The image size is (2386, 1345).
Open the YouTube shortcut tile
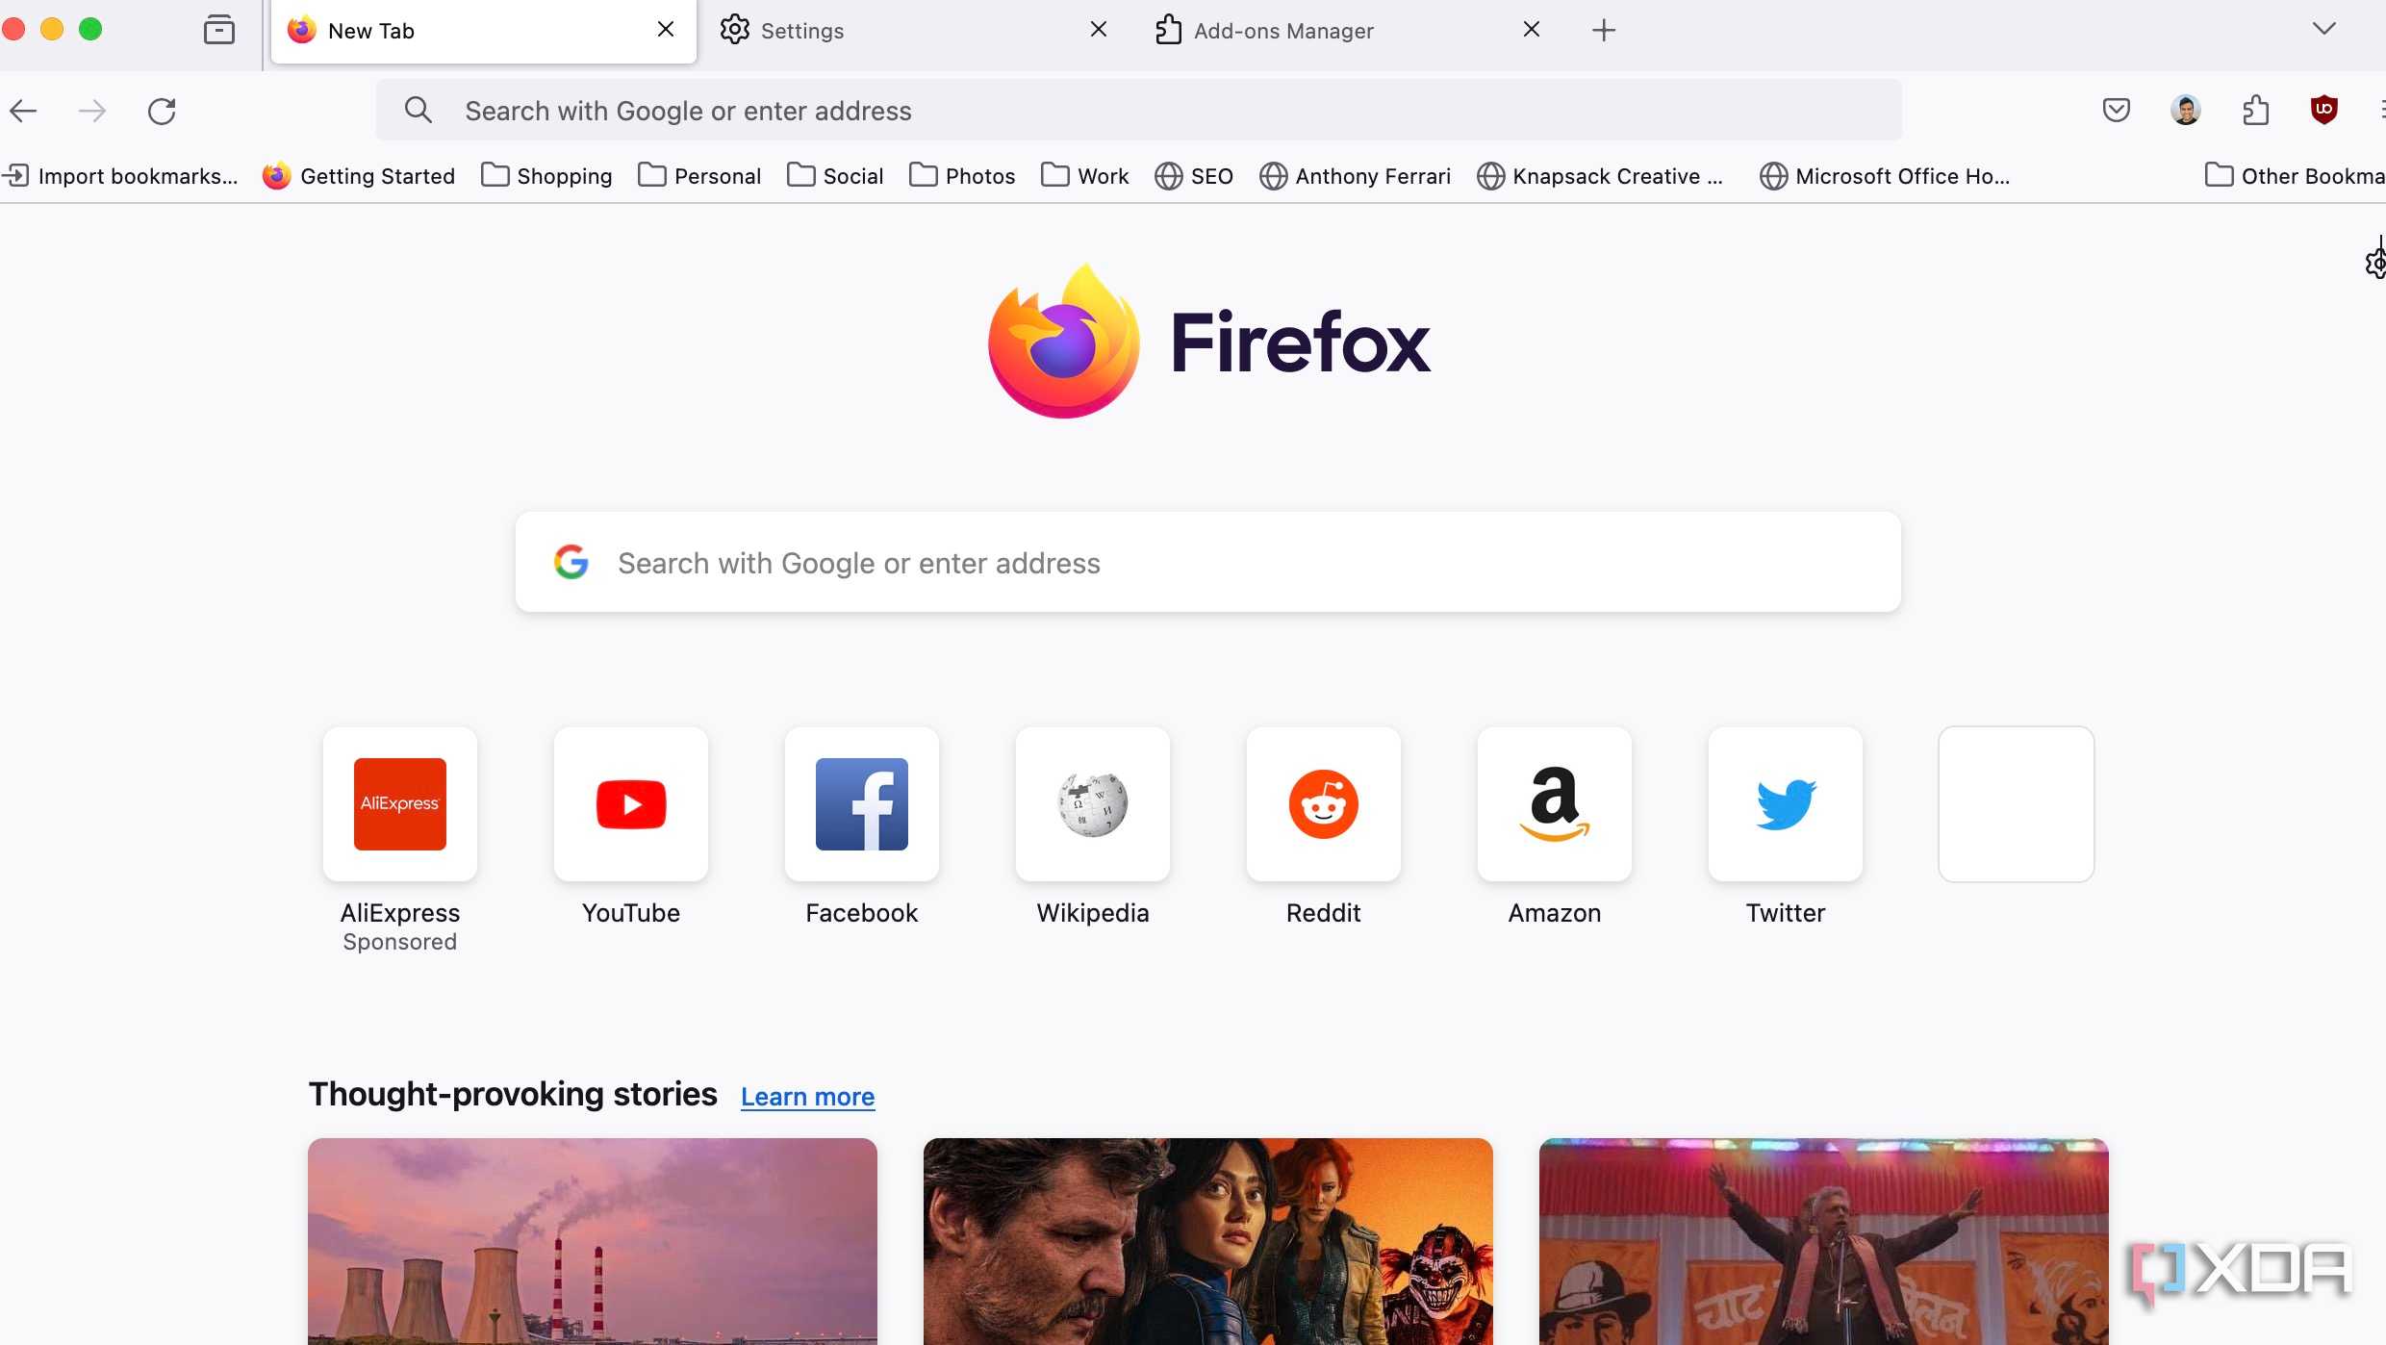point(631,804)
